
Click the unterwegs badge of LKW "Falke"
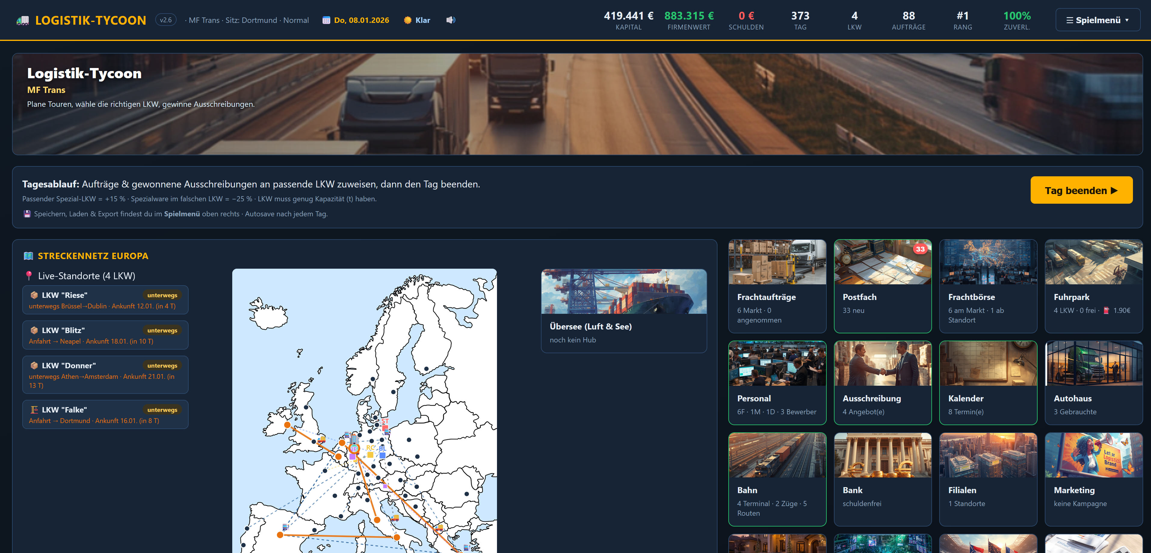[x=162, y=410]
